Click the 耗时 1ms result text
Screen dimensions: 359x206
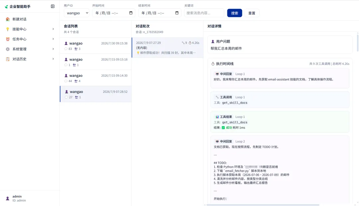pyautogui.click(x=239, y=128)
